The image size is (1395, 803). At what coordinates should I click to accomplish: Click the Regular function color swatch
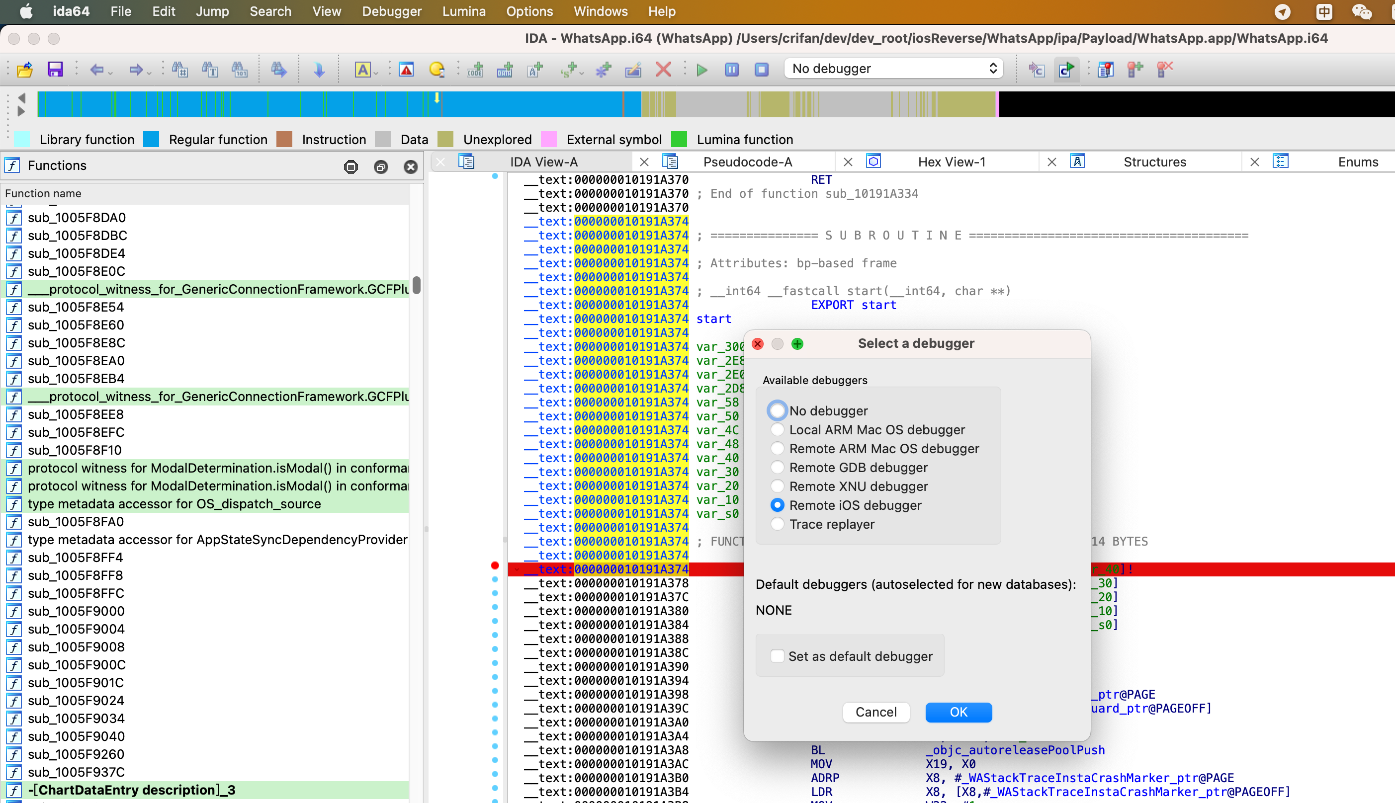coord(151,139)
